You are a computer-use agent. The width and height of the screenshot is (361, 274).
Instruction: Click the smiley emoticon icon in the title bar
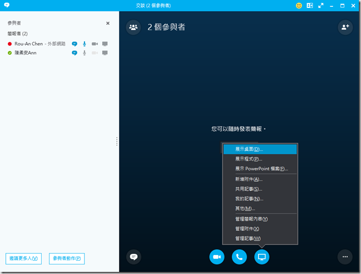click(x=299, y=5)
